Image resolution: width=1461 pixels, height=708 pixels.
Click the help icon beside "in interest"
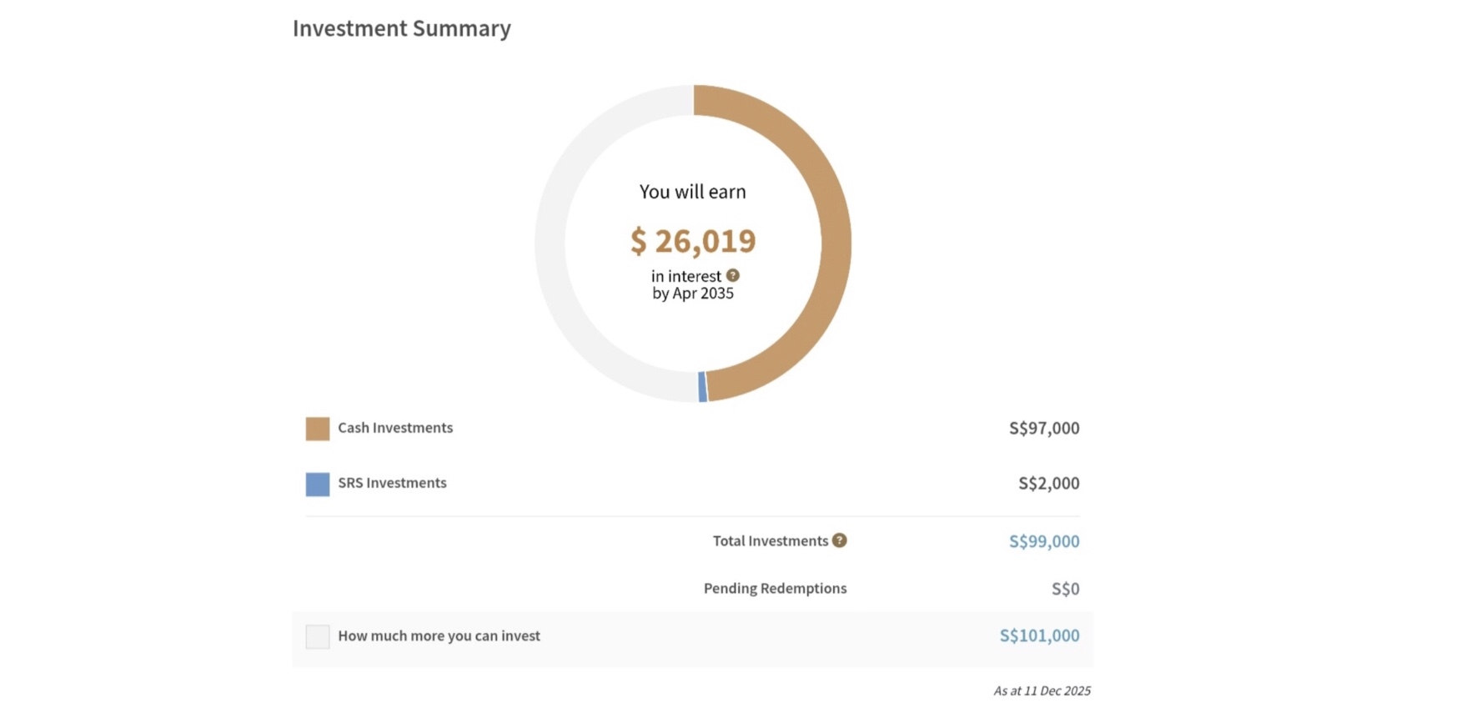732,275
